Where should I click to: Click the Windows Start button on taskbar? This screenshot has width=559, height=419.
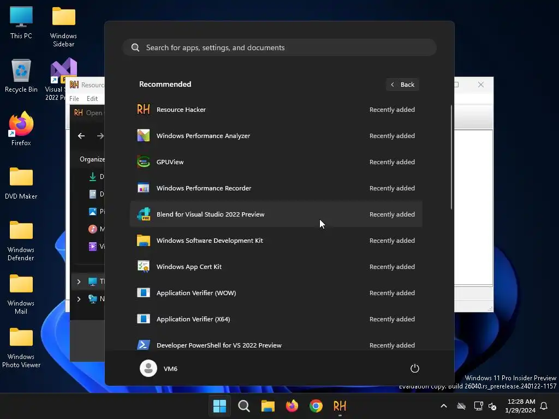tap(219, 406)
